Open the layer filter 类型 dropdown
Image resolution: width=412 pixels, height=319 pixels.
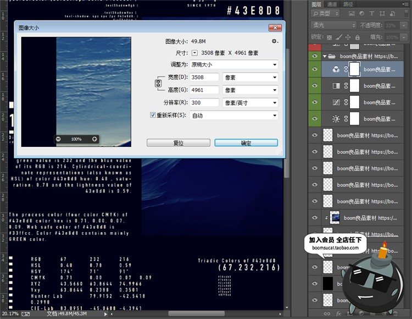click(325, 13)
